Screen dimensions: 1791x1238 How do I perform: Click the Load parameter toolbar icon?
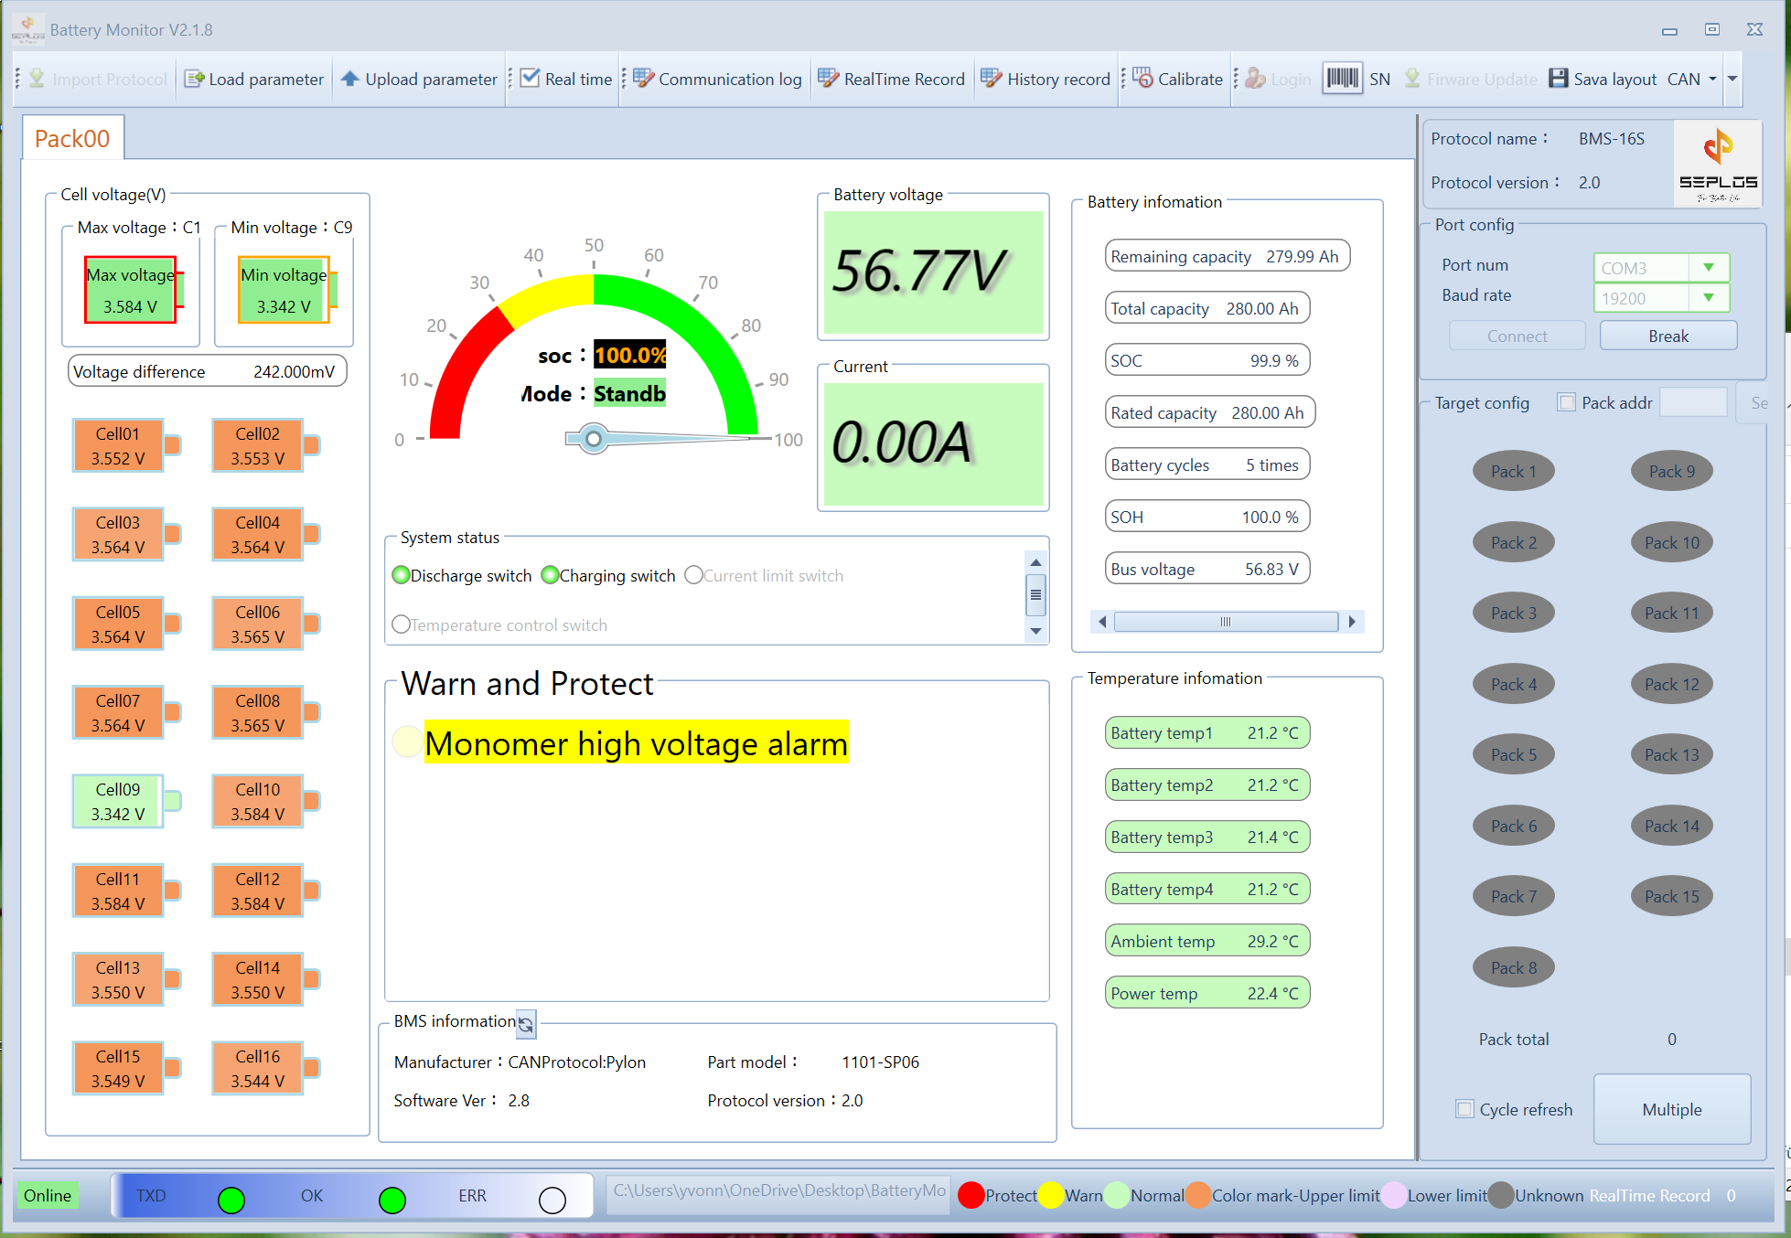pos(193,79)
